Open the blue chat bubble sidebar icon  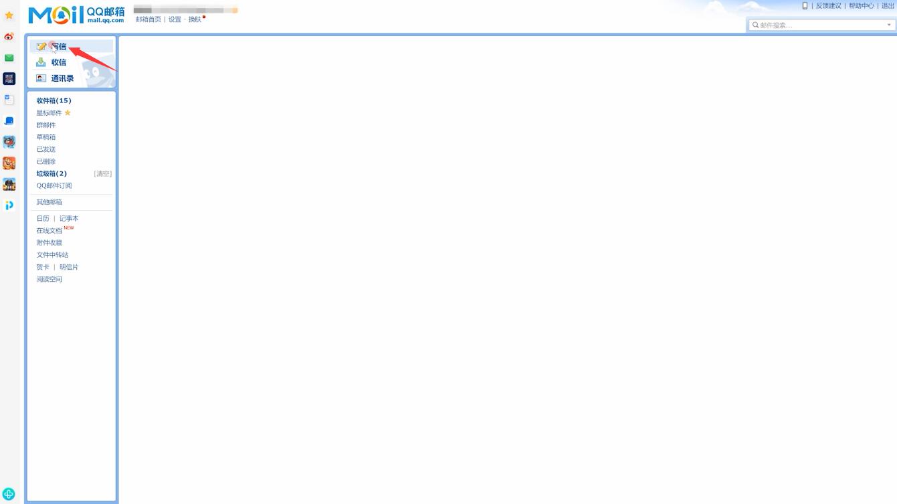(x=9, y=121)
